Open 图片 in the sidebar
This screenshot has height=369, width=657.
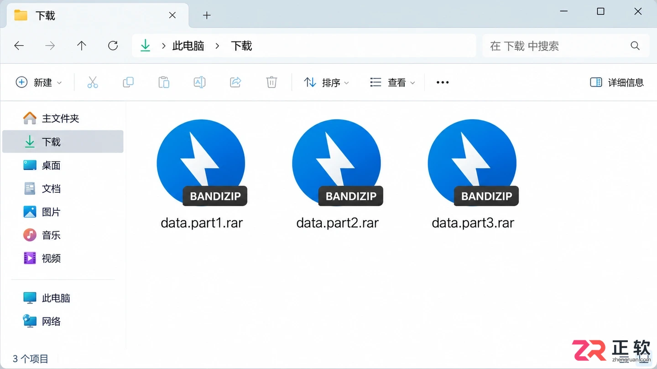point(63,212)
